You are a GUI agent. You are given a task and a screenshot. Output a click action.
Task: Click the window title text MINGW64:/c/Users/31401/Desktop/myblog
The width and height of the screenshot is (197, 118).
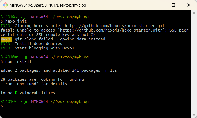pyautogui.click(x=48, y=5)
